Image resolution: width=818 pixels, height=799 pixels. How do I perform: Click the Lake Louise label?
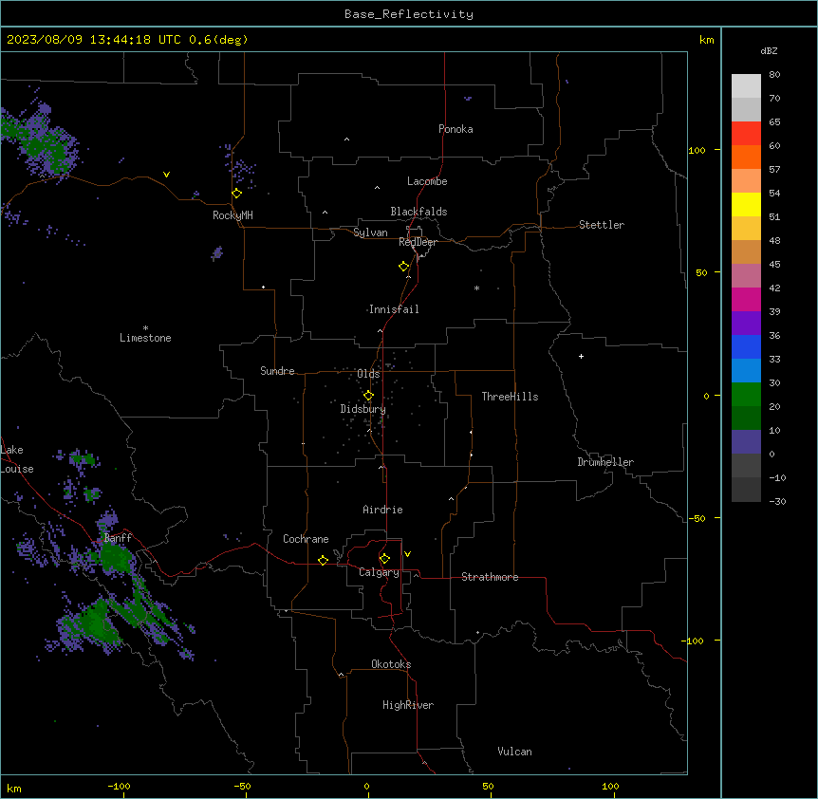tap(17, 459)
